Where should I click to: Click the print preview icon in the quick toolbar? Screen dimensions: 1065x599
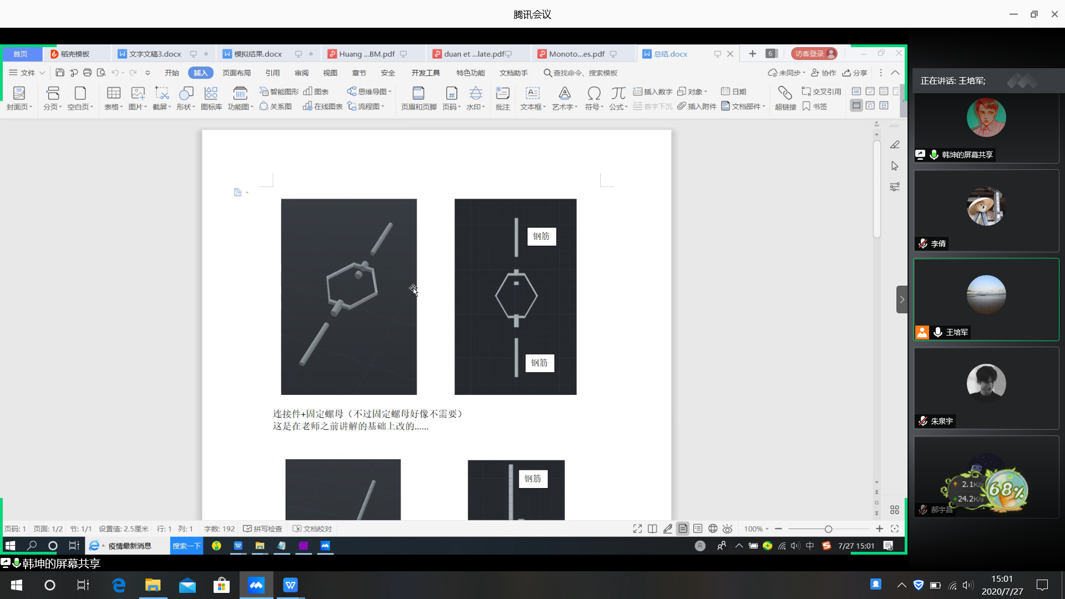(101, 73)
